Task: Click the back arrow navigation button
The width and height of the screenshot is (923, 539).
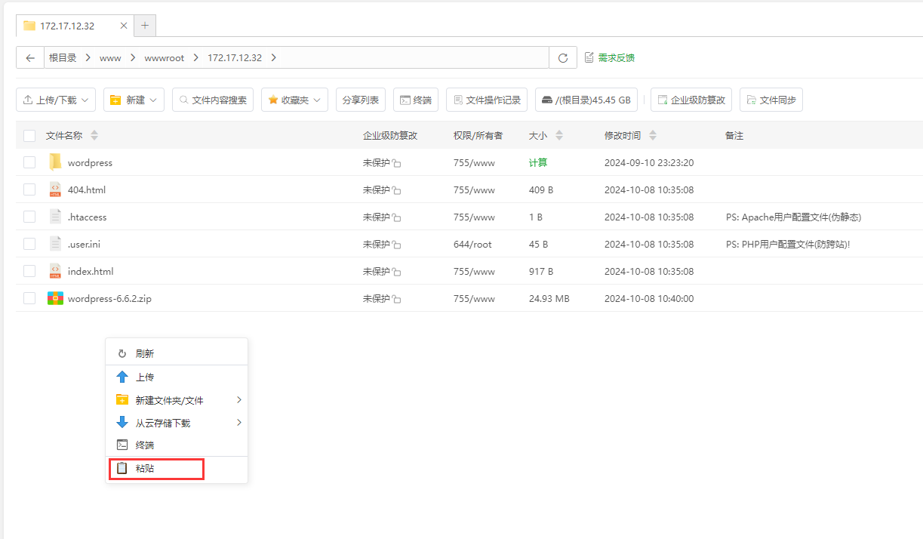Action: tap(30, 58)
